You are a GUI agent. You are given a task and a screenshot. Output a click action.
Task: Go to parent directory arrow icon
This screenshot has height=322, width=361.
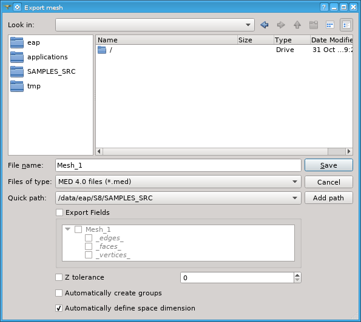(x=297, y=25)
